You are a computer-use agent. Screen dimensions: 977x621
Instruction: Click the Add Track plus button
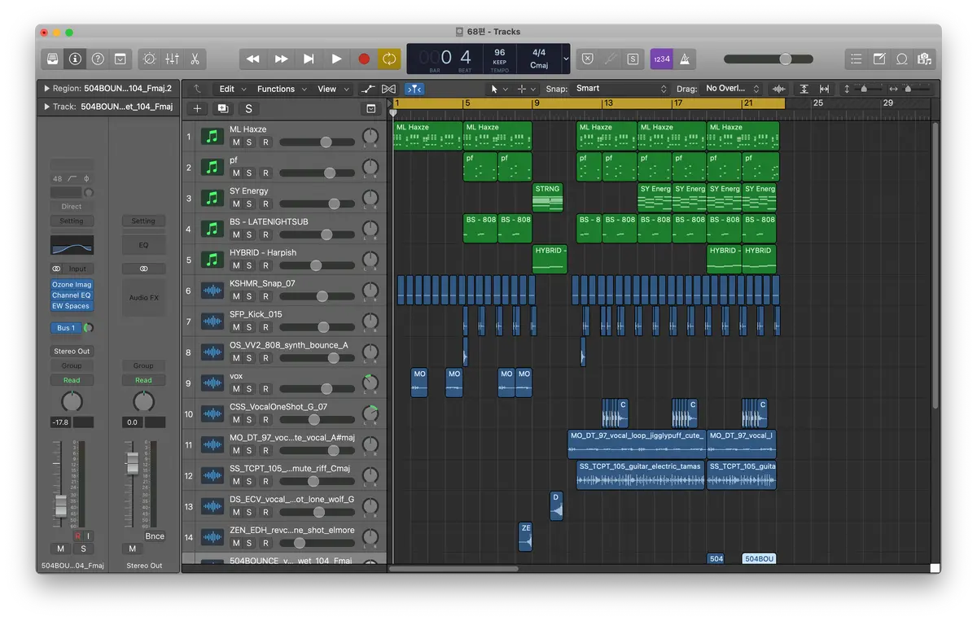[197, 108]
